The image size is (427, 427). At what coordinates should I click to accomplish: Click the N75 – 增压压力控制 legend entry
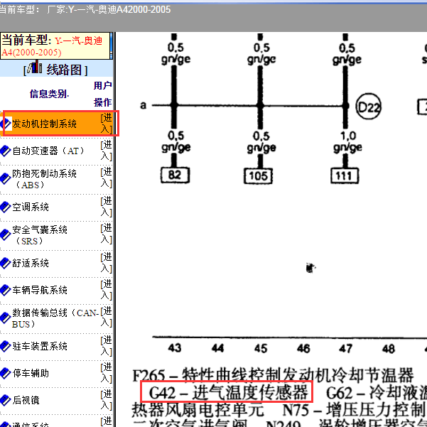[355, 410]
